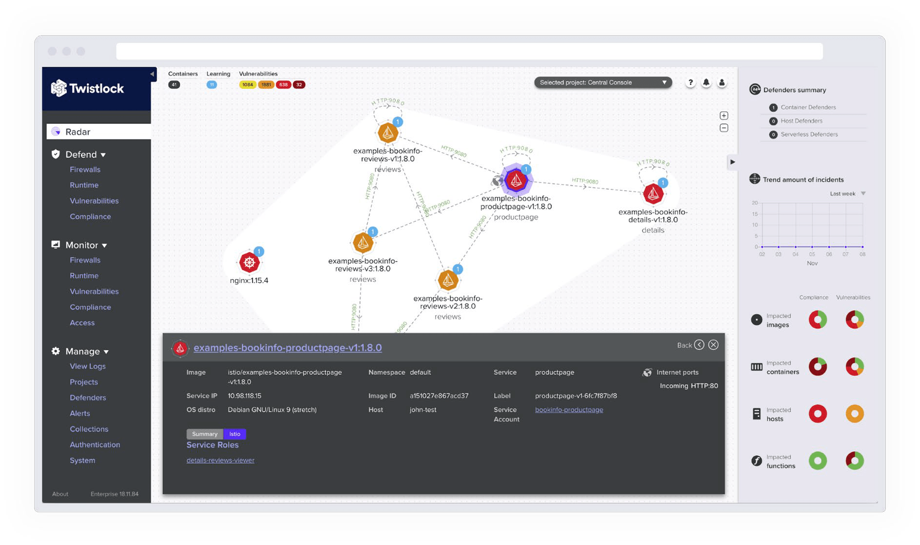Click impacted containers compliance donut
The height and width of the screenshot is (545, 920).
point(818,366)
